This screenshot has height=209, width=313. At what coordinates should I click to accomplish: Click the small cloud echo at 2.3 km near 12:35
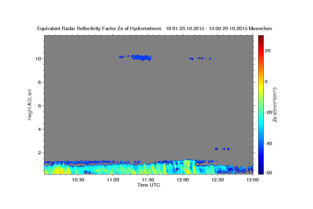223,149
